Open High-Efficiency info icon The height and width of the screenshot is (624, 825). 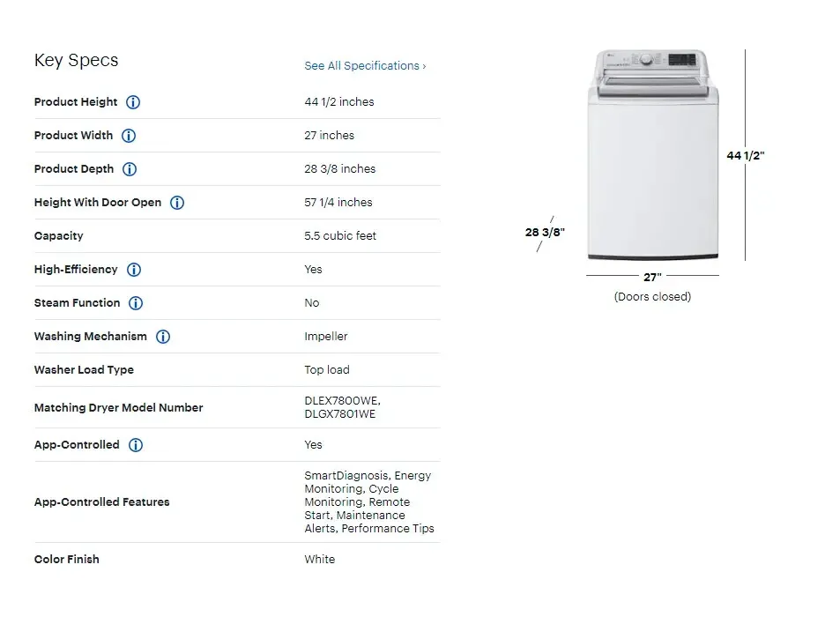[134, 270]
